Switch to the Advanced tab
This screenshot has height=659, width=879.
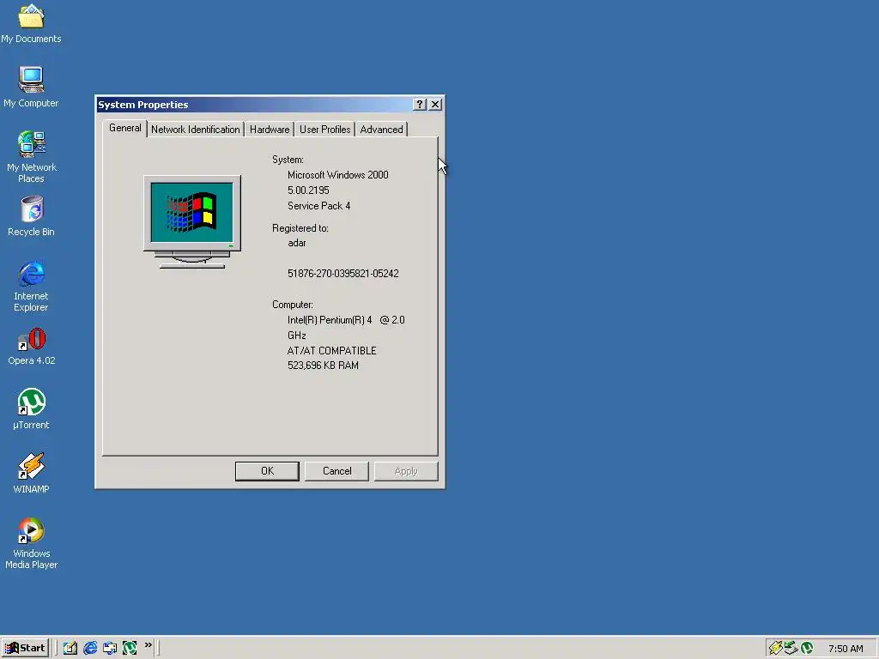pos(381,130)
